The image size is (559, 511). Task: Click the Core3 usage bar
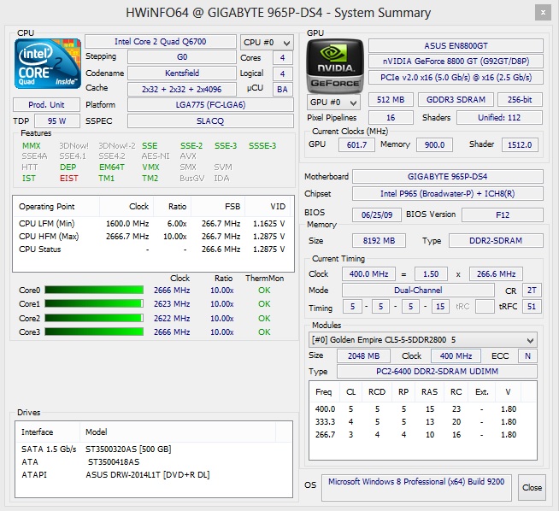point(94,332)
